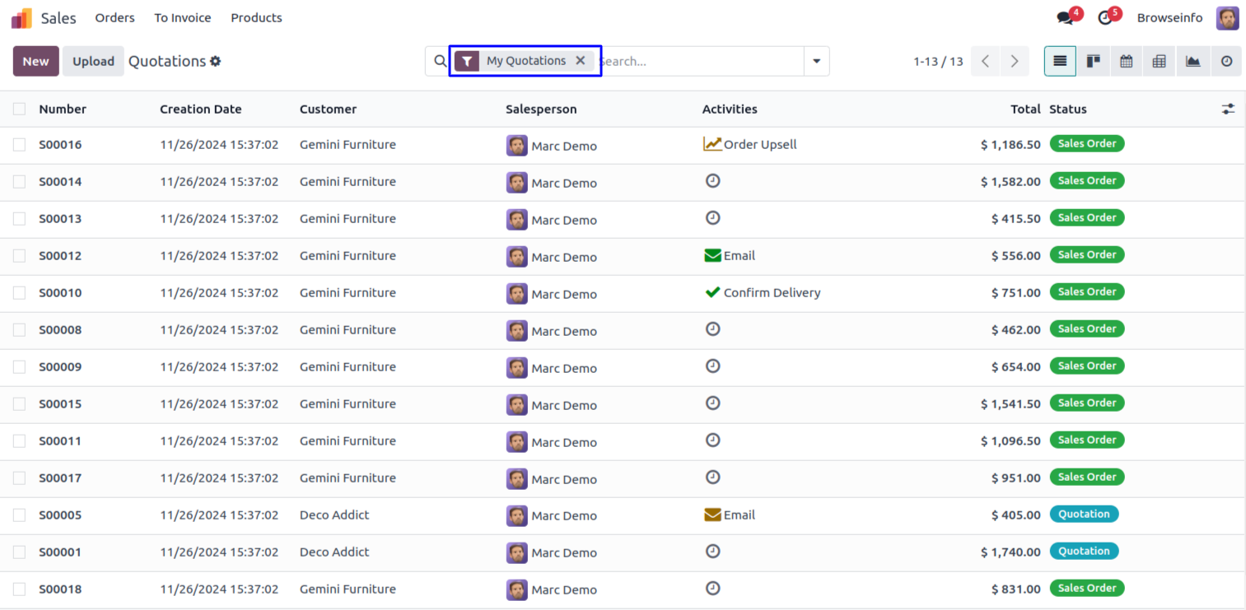Click the Upload button
This screenshot has width=1246, height=610.
point(93,62)
